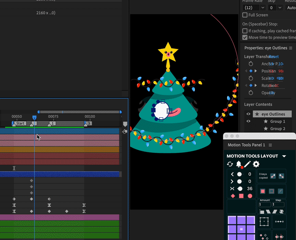296x240 pixels.
Task: Click the Anchor Point stopwatch icon
Action: click(x=251, y=64)
